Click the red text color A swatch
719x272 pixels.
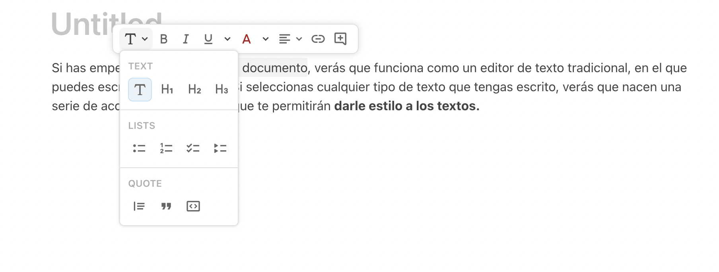(247, 39)
